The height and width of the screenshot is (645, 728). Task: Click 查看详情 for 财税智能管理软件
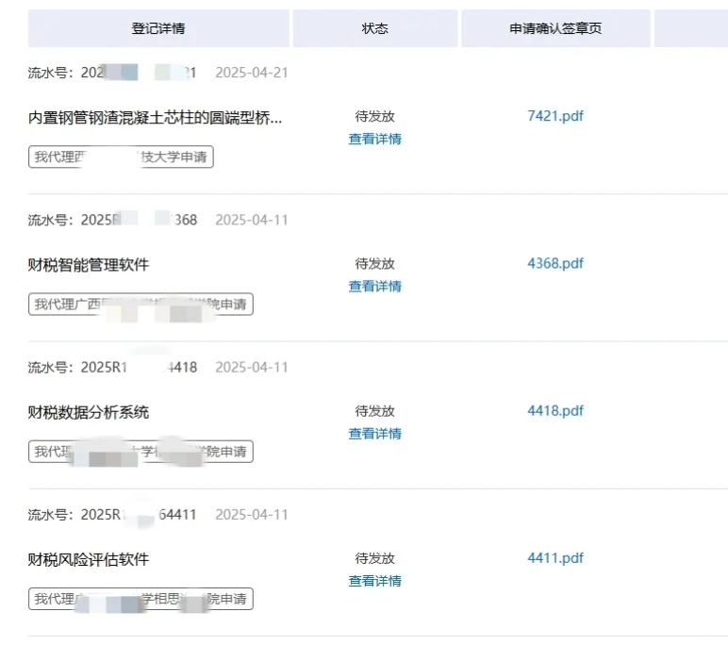(374, 286)
